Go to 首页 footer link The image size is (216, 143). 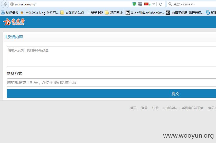click(x=133, y=108)
